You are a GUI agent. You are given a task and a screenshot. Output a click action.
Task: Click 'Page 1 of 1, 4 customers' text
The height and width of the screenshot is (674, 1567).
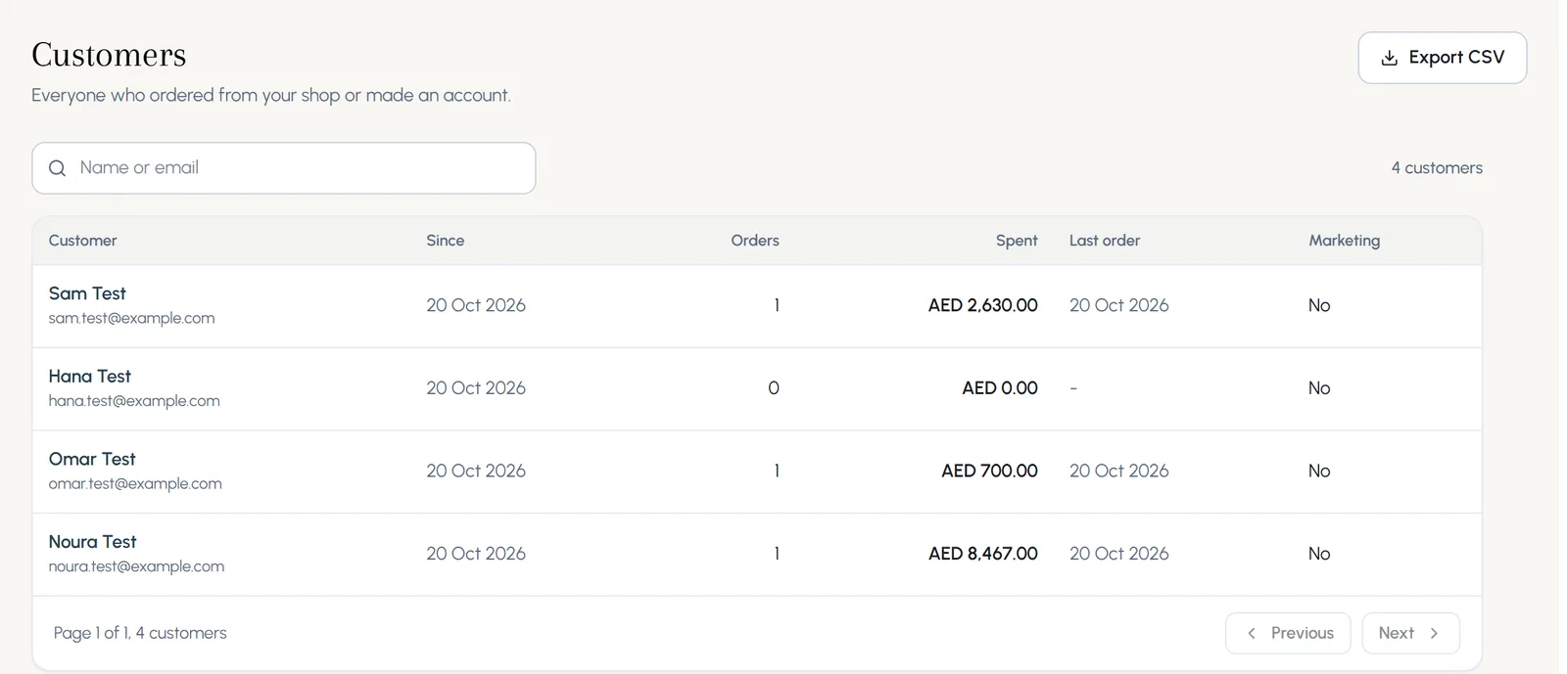pyautogui.click(x=140, y=633)
